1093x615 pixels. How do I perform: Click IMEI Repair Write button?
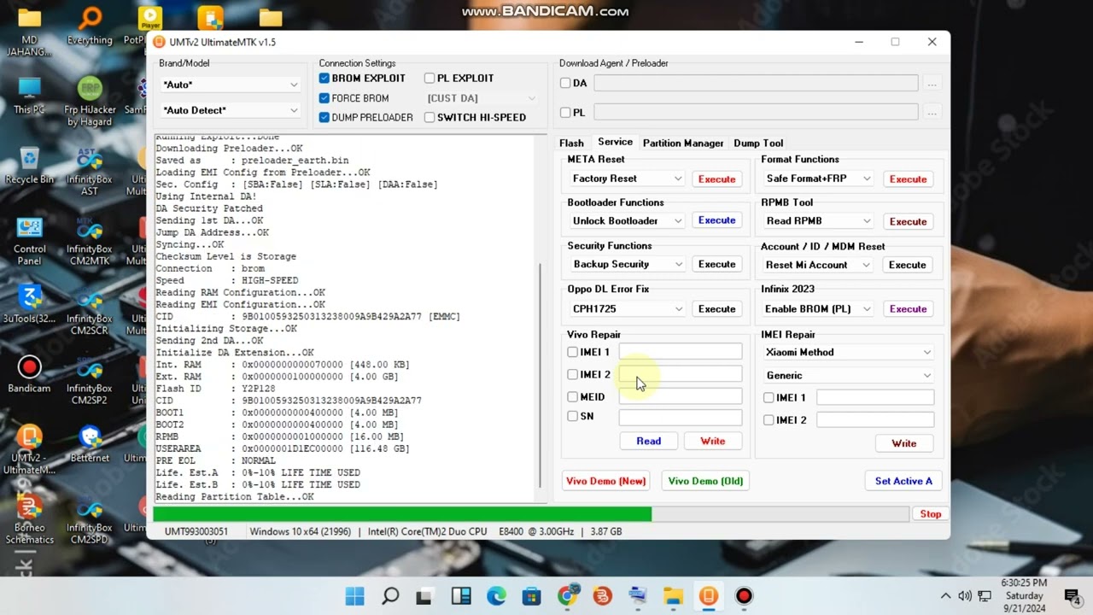(x=903, y=443)
